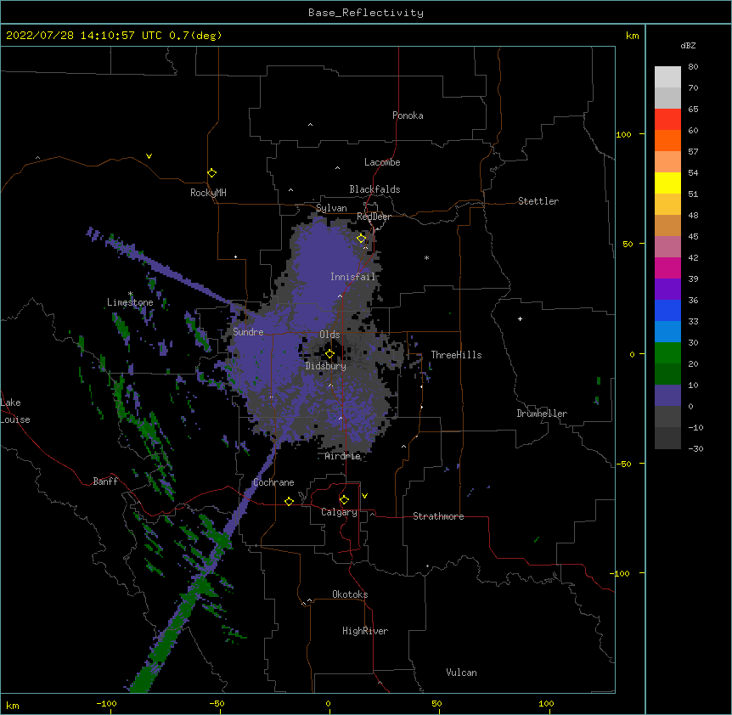Click the yellow station marker near RockyMH
This screenshot has height=715, width=732.
[x=211, y=173]
